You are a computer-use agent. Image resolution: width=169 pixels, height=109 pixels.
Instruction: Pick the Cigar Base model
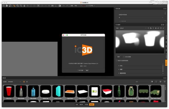point(70,91)
